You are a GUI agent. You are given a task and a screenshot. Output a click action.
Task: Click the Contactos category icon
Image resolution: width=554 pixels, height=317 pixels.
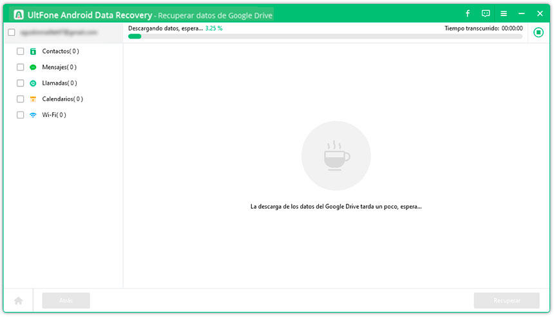pos(33,52)
